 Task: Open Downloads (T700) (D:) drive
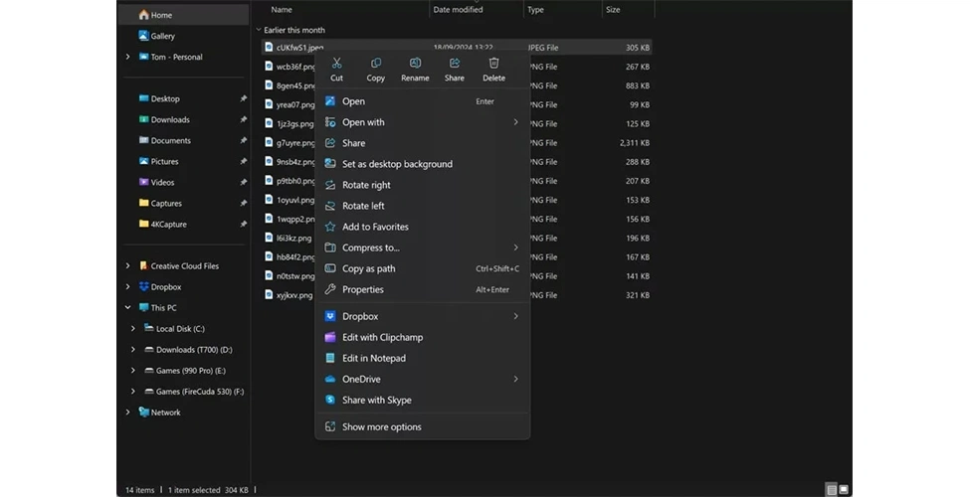[194, 350]
